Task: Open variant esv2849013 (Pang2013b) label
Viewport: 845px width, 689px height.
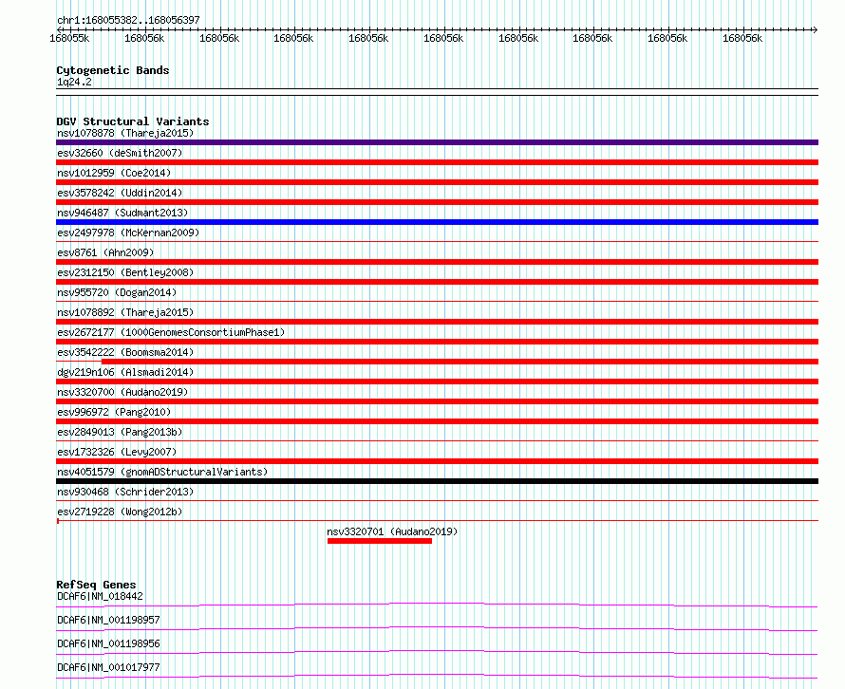Action: (120, 432)
